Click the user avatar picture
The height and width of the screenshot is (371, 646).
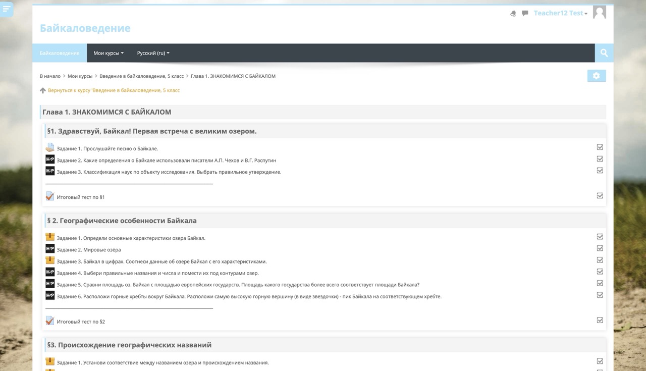600,13
